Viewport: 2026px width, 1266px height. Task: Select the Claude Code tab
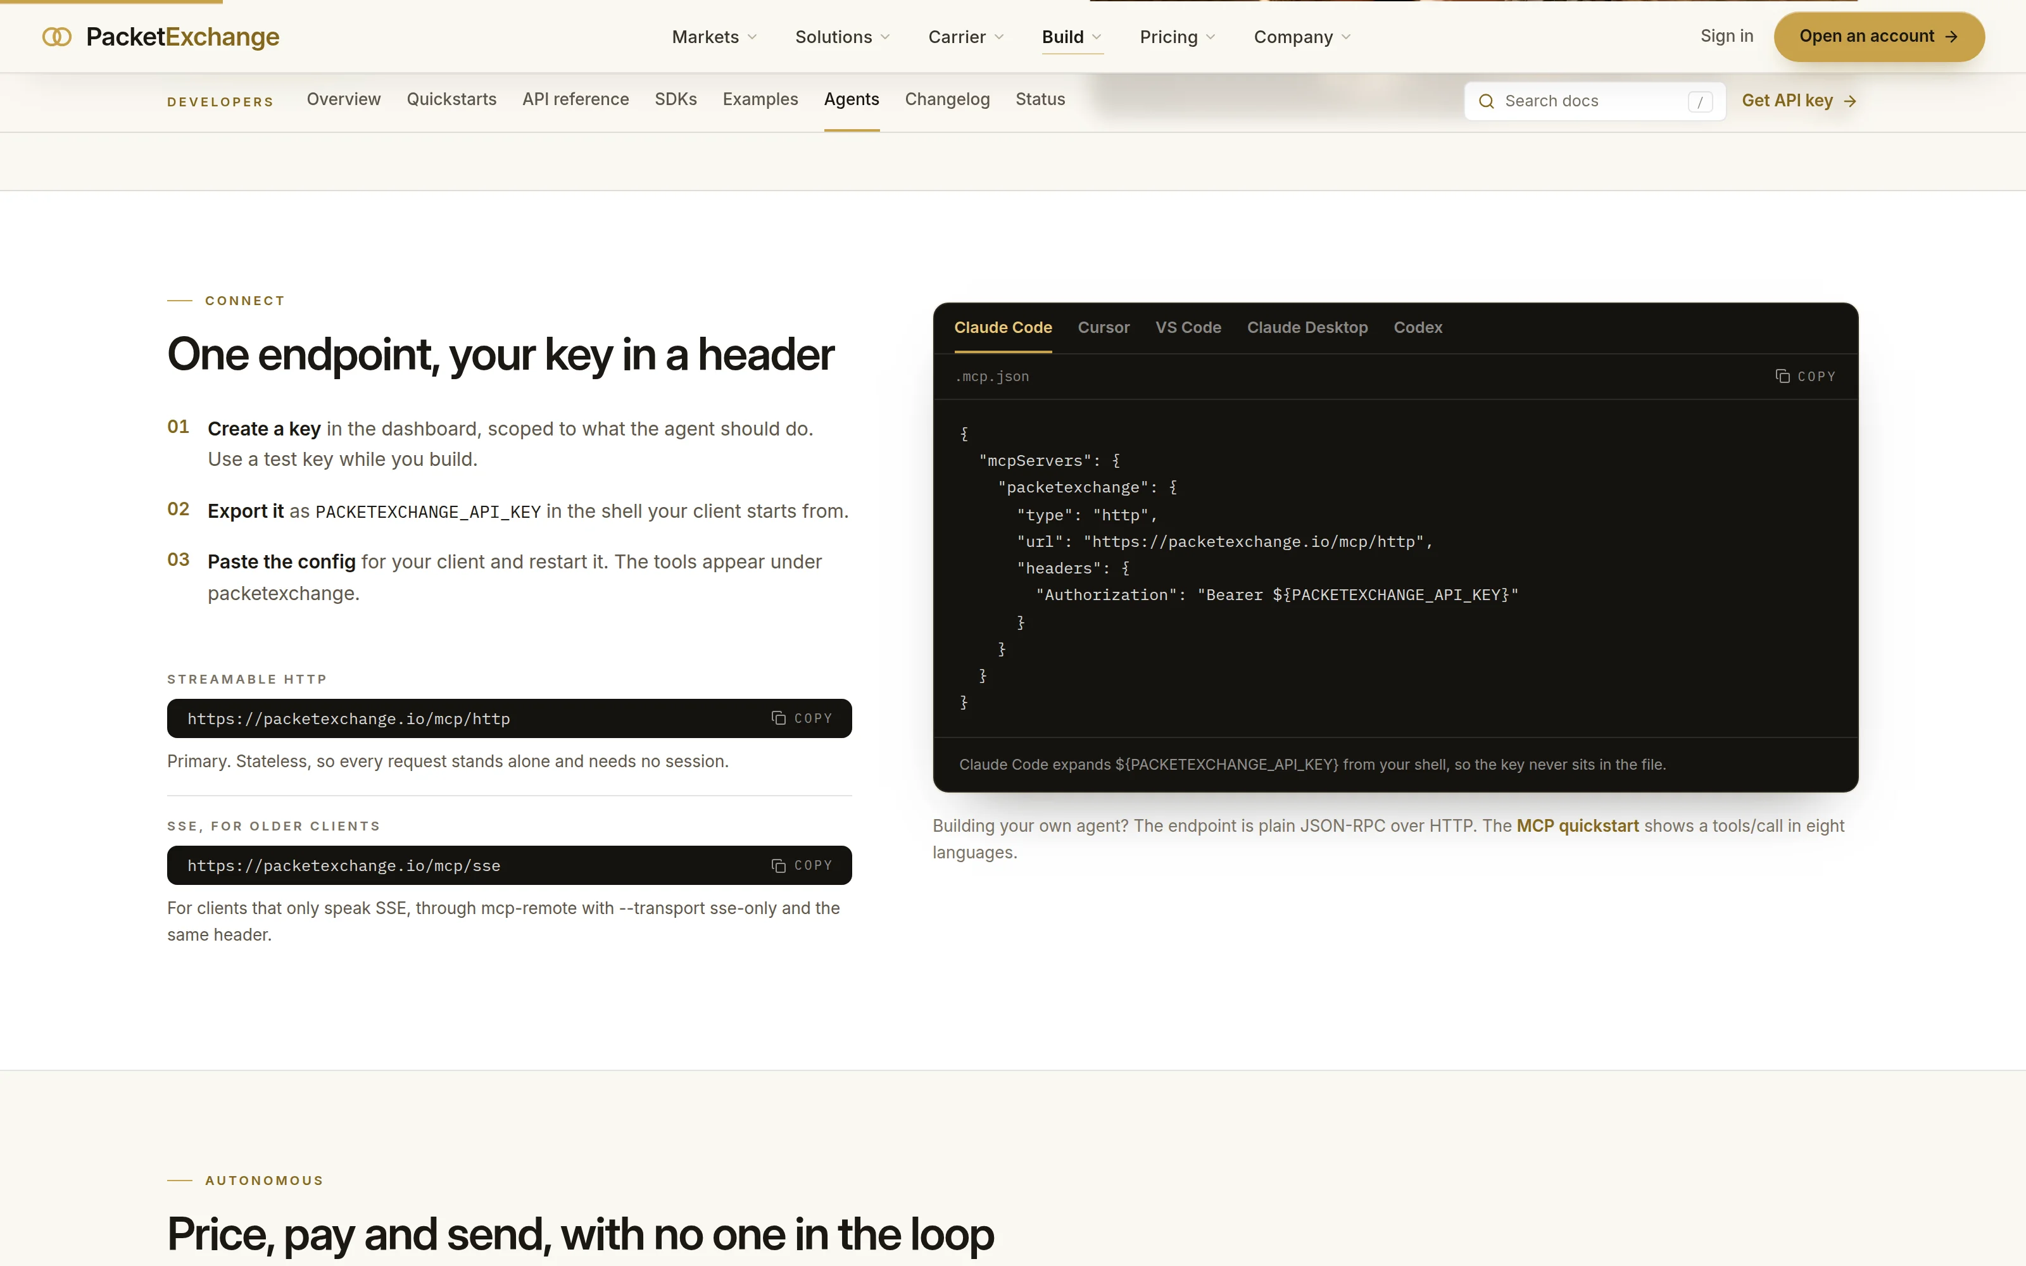tap(1003, 327)
